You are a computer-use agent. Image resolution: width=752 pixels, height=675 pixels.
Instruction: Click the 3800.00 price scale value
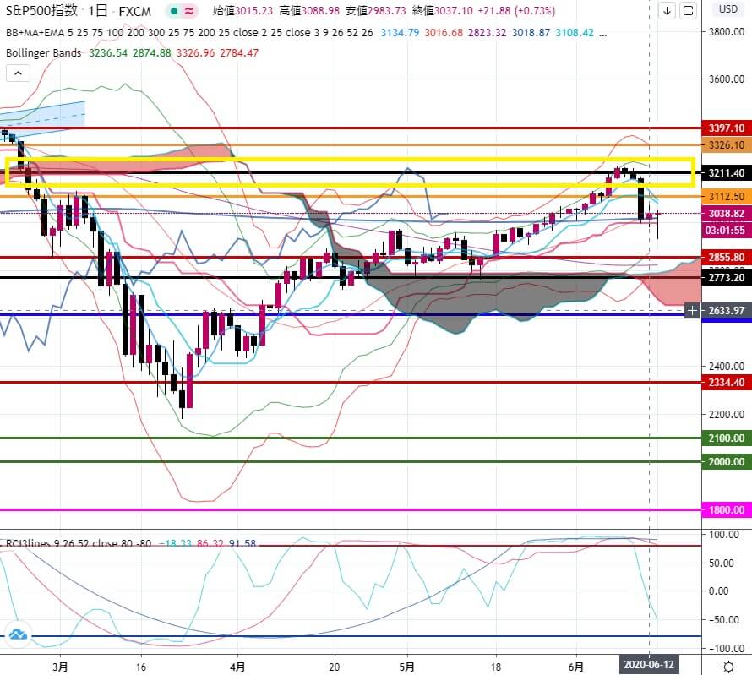727,31
